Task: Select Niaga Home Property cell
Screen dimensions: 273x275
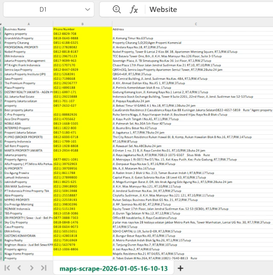Action: click(x=29, y=254)
